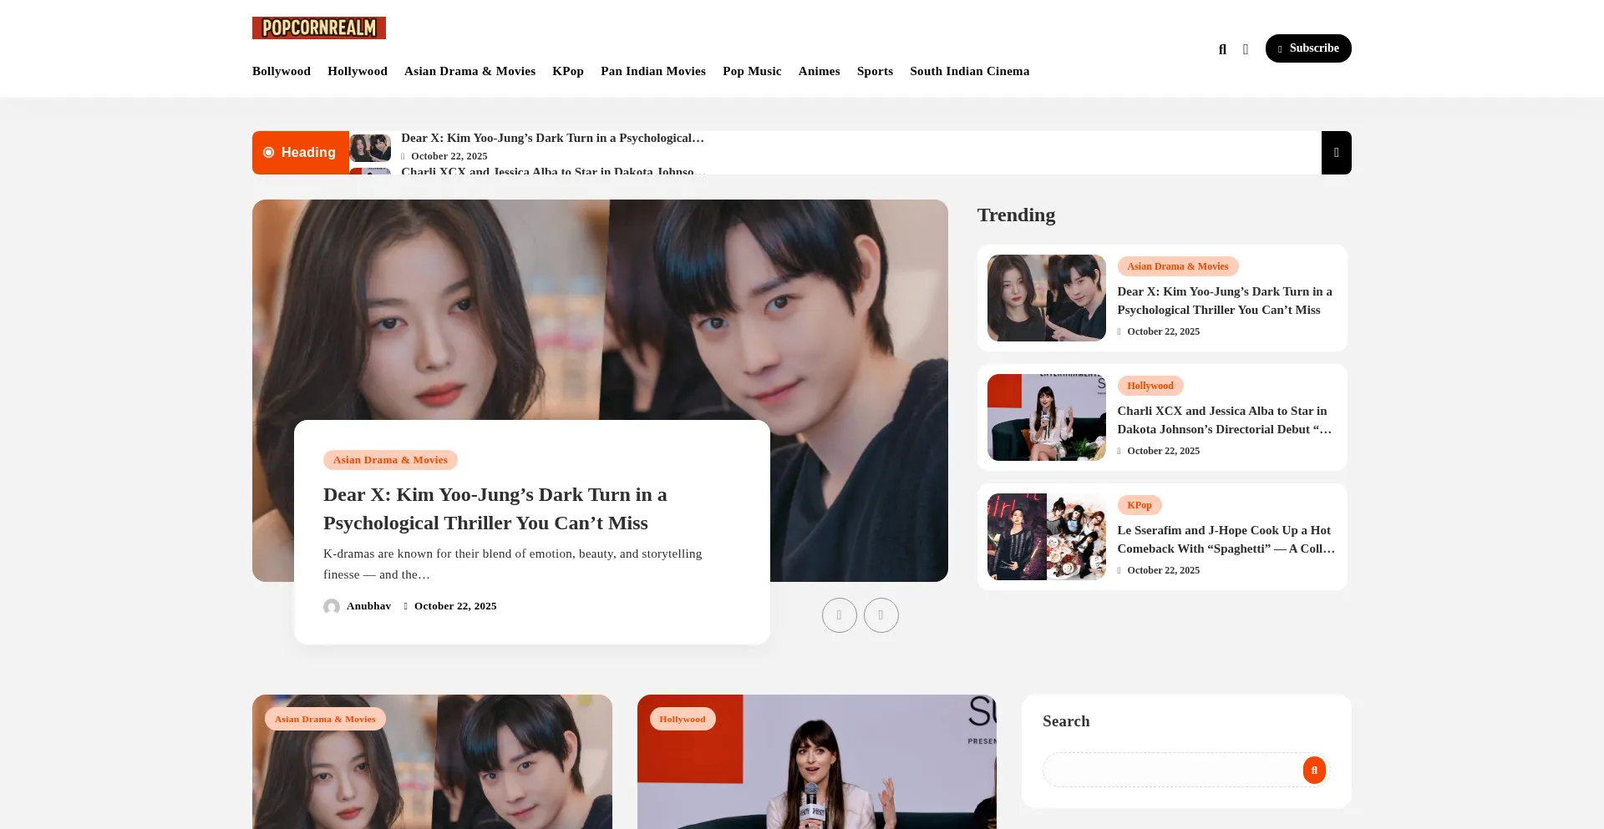This screenshot has width=1604, height=829.
Task: Open Charli XCX trending article title
Action: coord(1224,420)
